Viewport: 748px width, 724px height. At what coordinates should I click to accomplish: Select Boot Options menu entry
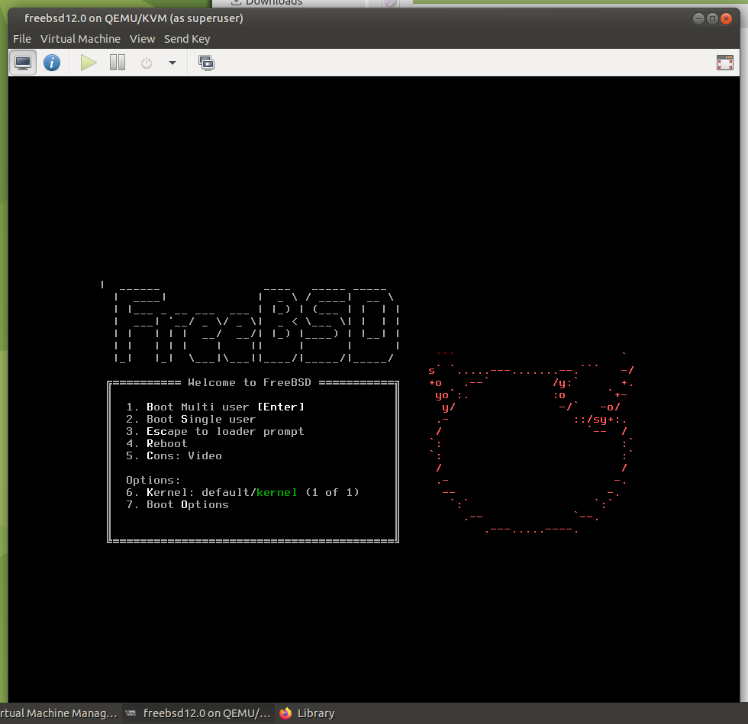177,504
